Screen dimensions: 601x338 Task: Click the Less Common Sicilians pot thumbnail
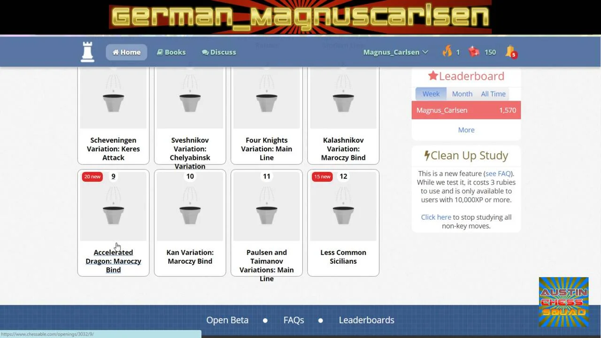[x=343, y=207]
